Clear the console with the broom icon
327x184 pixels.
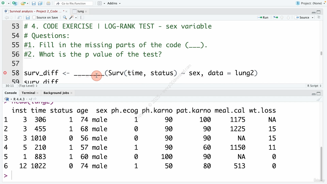click(x=319, y=99)
